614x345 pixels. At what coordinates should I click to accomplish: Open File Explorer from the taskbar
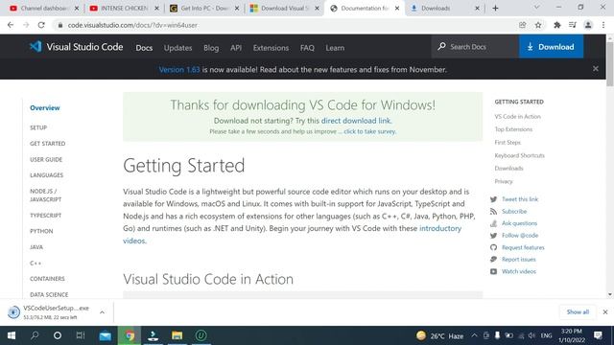(177, 335)
